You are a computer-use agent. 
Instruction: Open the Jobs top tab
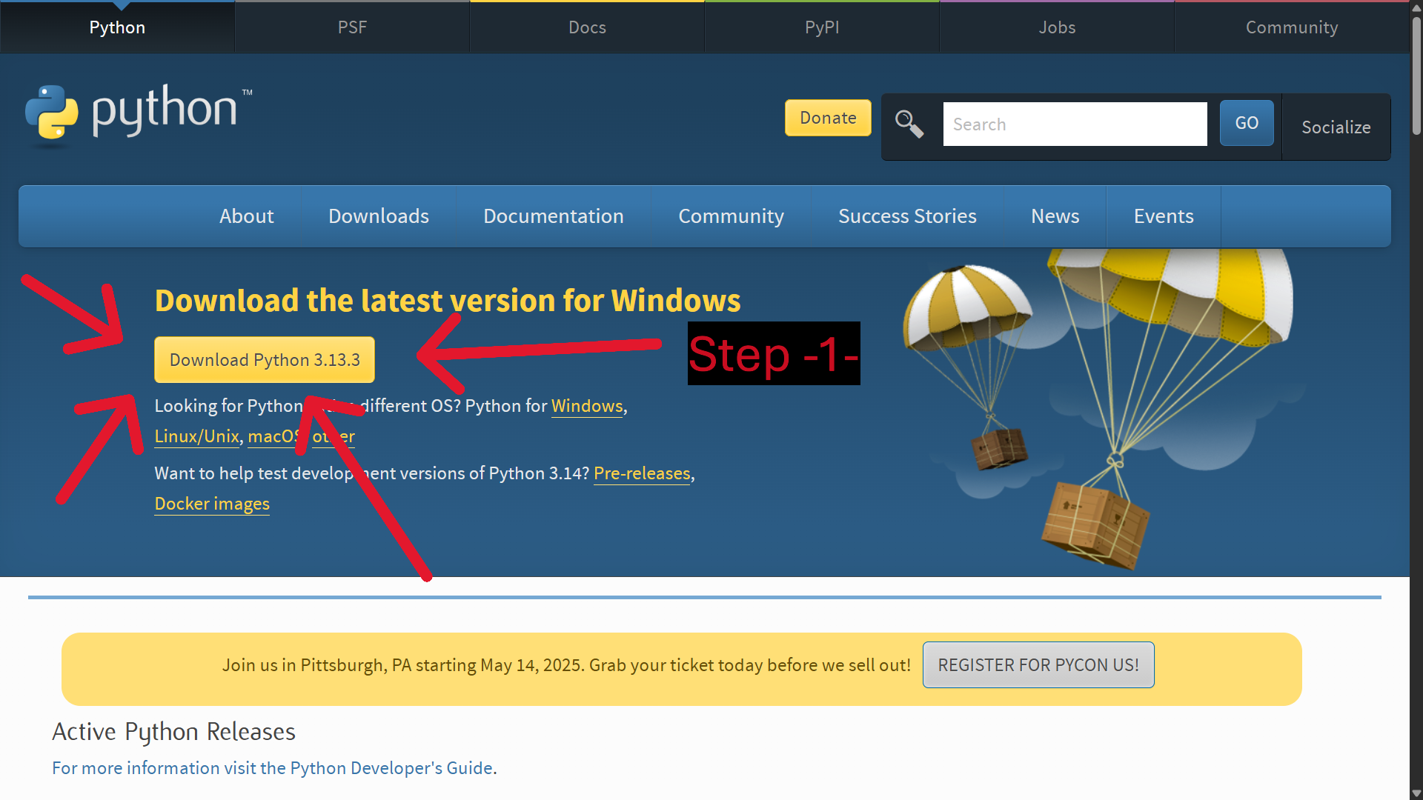(1057, 27)
